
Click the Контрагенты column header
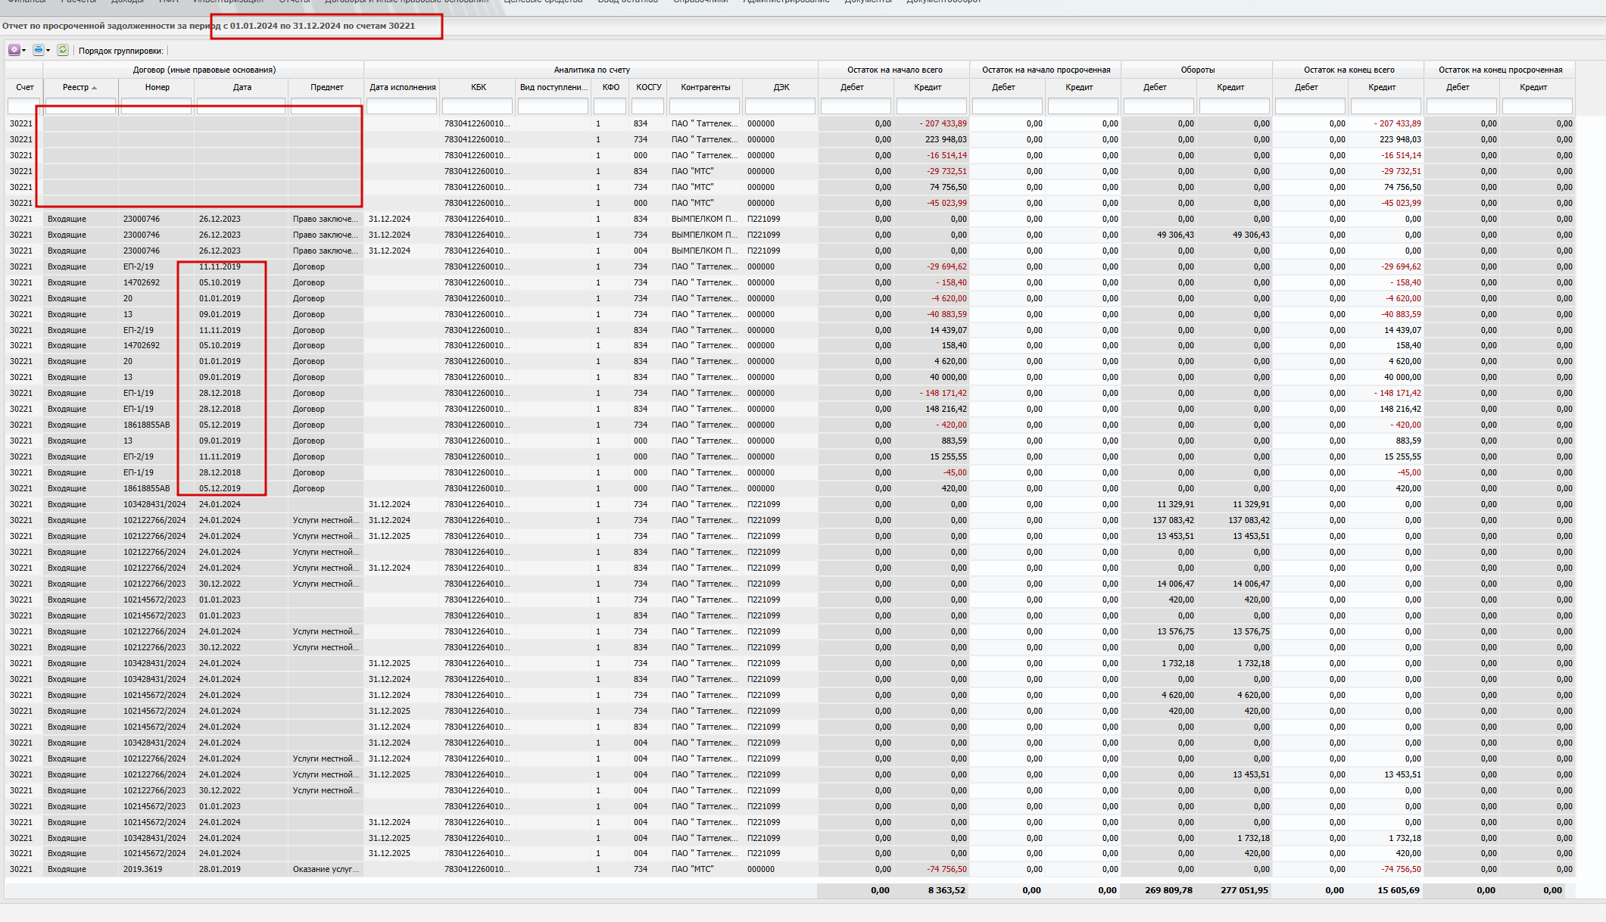[706, 87]
